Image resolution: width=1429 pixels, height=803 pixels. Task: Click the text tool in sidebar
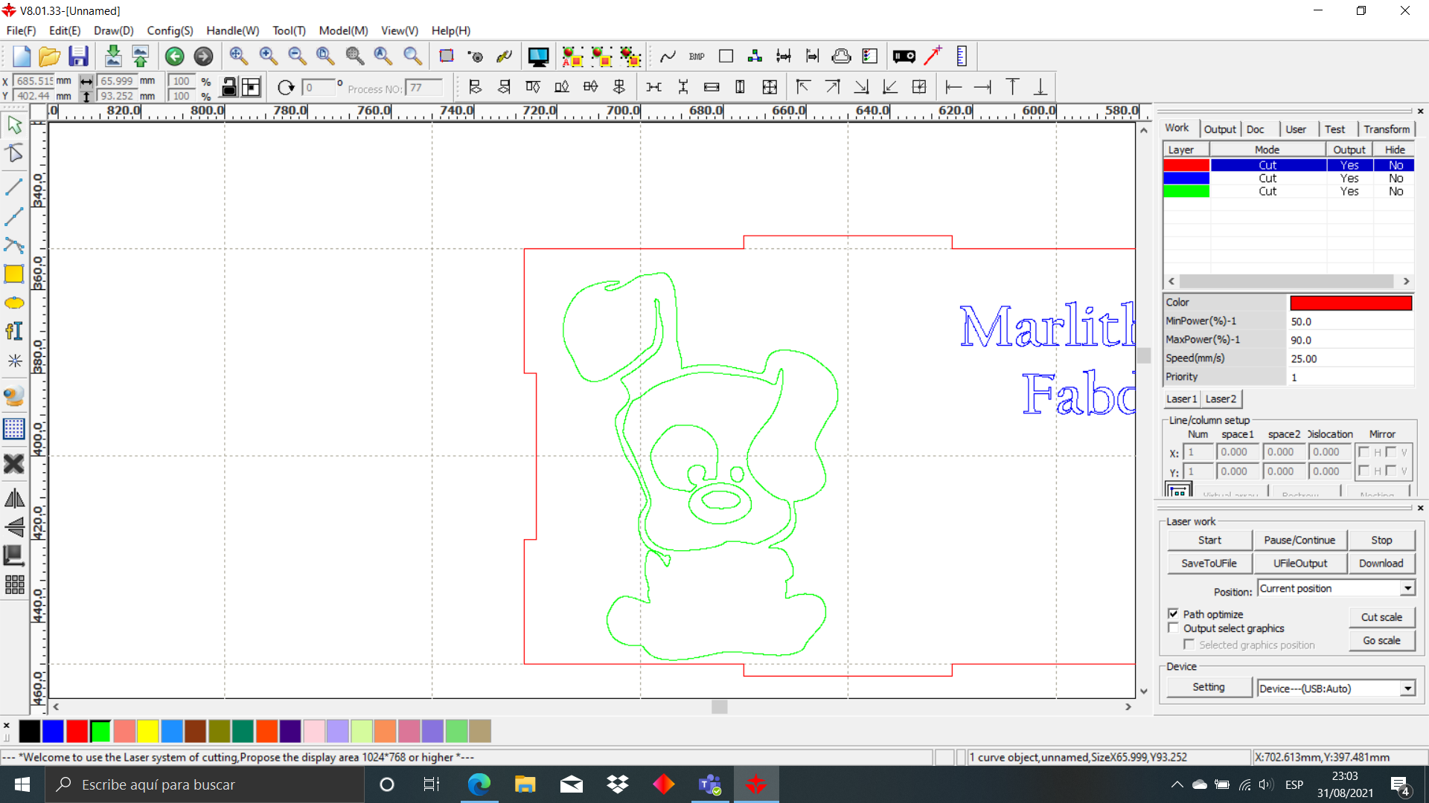[x=15, y=330]
